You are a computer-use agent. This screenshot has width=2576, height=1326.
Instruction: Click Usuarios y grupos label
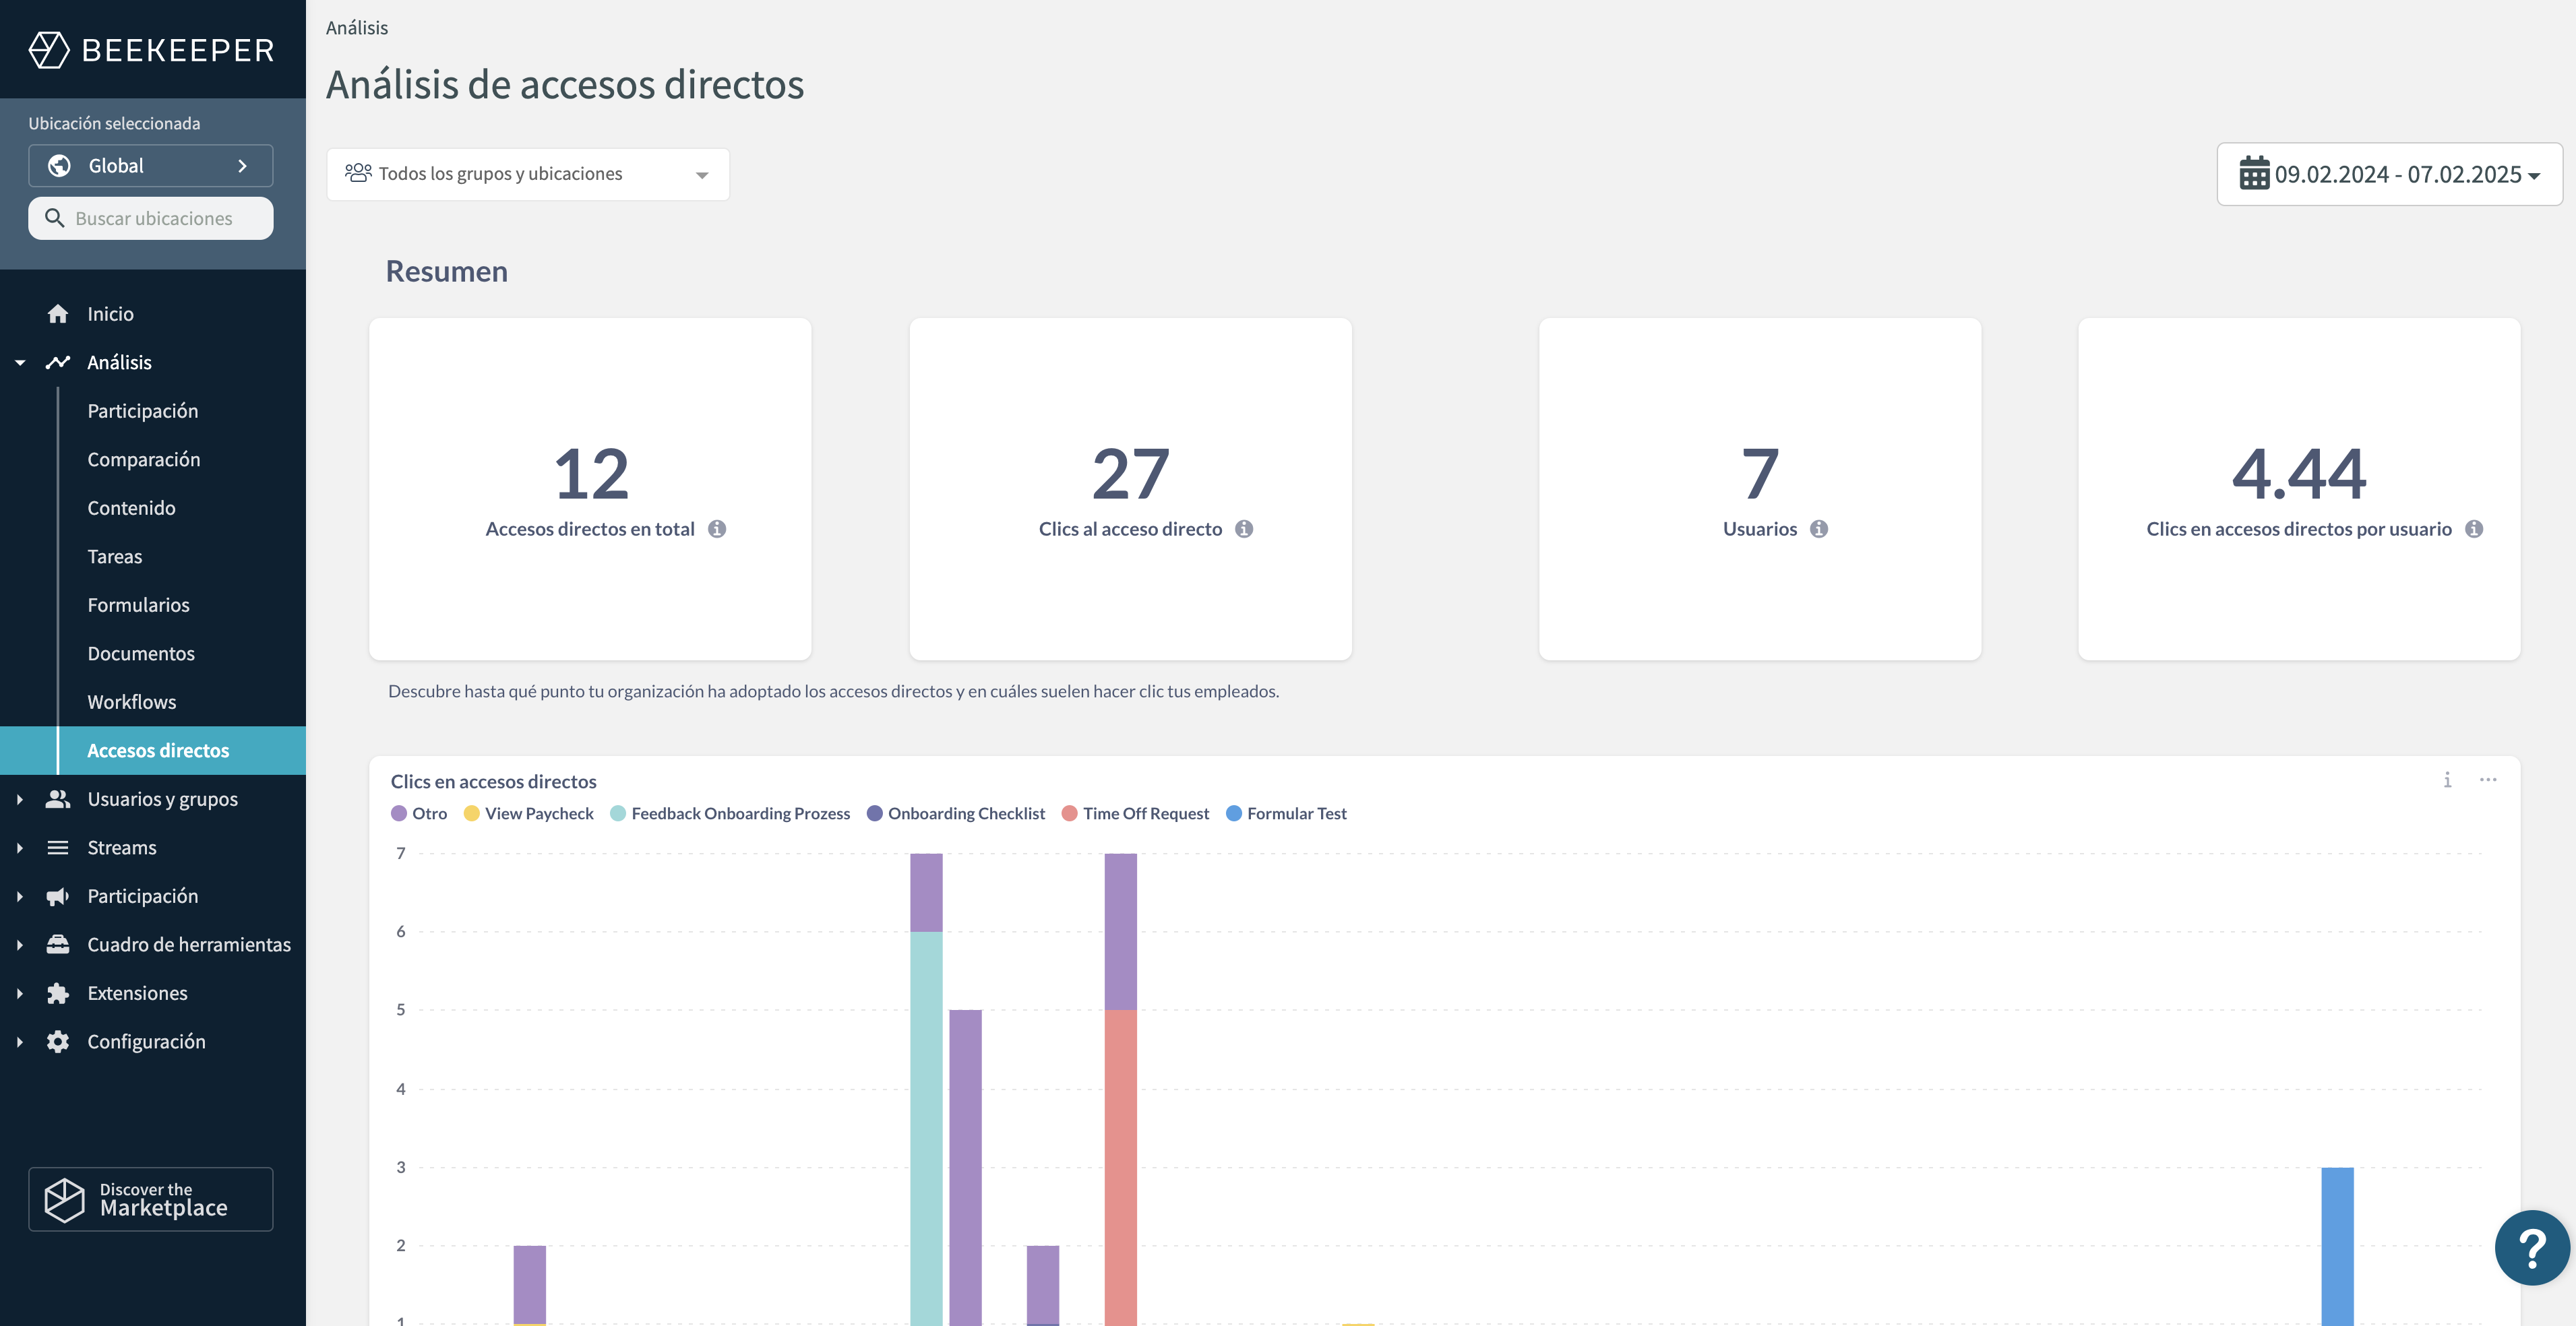click(x=163, y=799)
